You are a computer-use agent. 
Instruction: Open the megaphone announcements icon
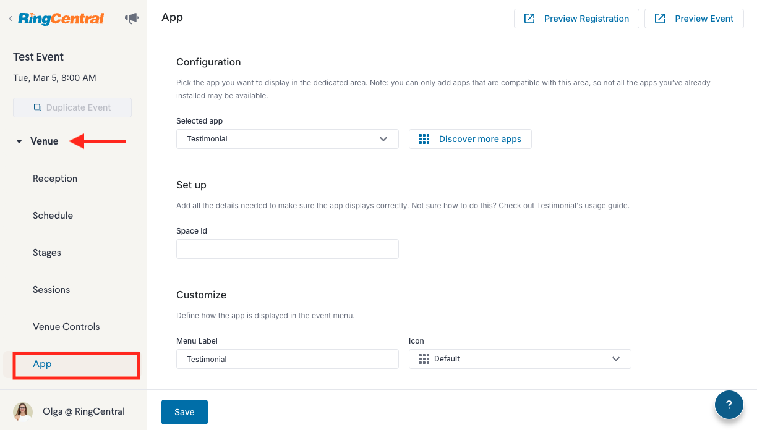click(131, 19)
